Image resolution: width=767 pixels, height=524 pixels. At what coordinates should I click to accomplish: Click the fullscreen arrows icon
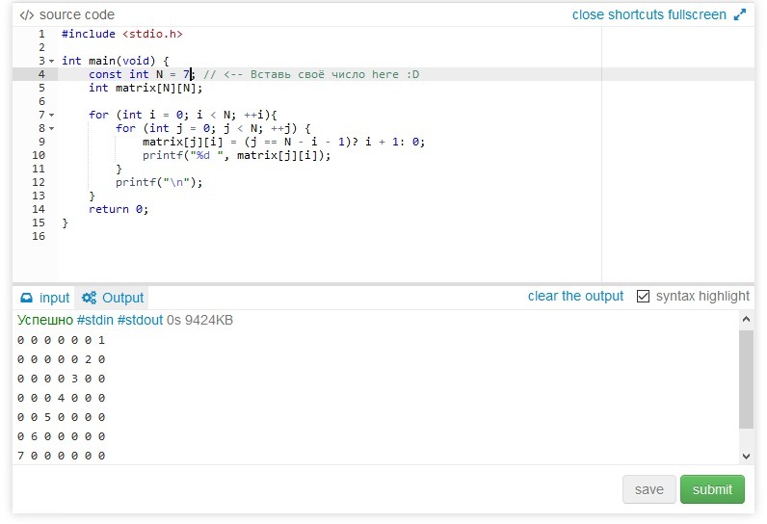pos(740,14)
